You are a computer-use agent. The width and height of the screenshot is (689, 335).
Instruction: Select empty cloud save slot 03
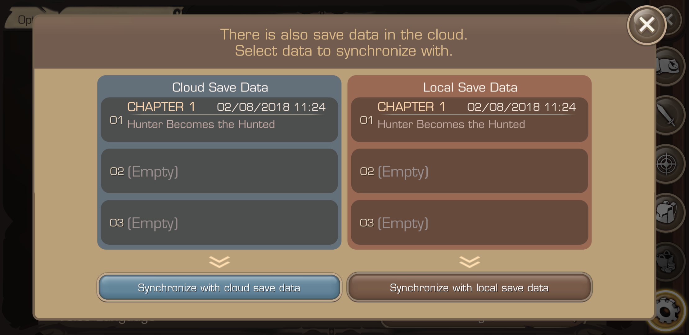tap(219, 222)
